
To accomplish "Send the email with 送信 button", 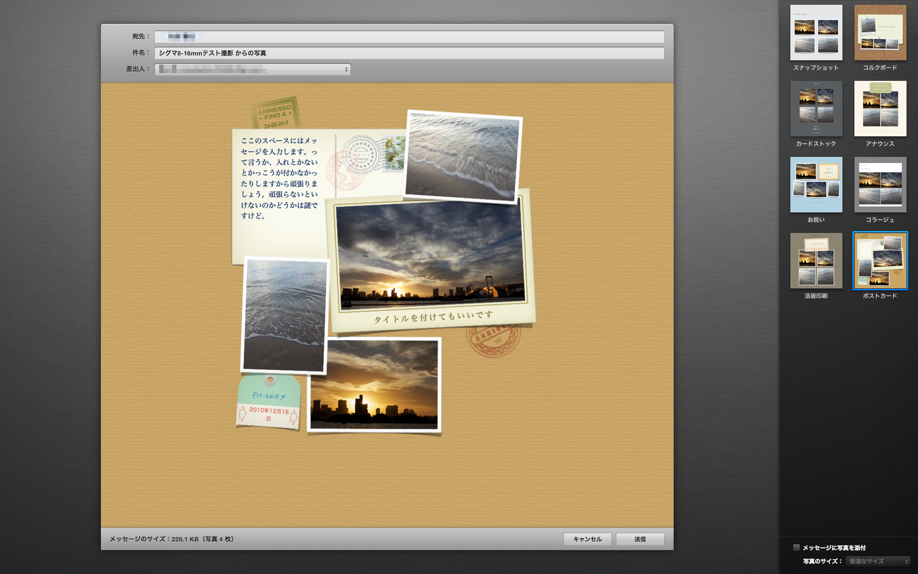I will pyautogui.click(x=639, y=539).
